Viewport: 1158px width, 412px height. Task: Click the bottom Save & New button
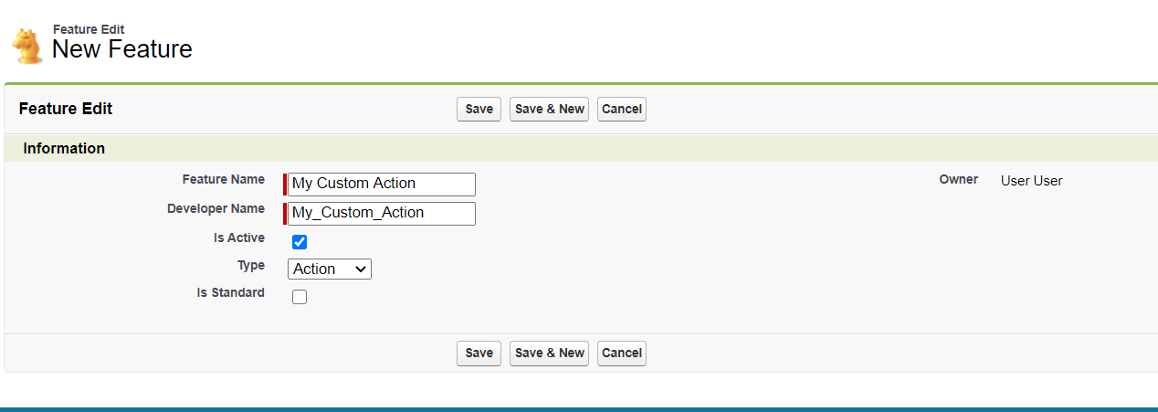click(x=549, y=353)
